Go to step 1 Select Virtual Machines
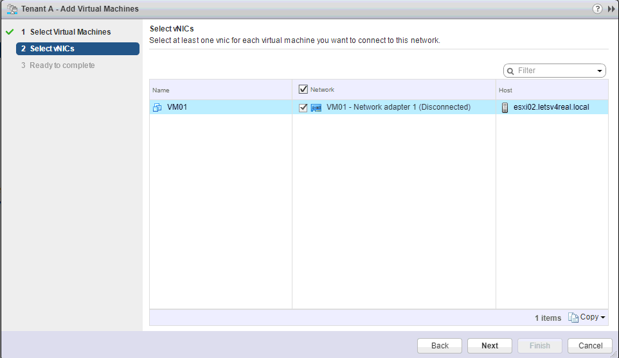 tap(70, 32)
